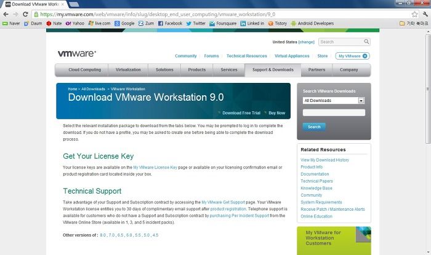Viewport: 431px width, 255px height.
Task: Open the My VMware Get Support link
Action: click(223, 202)
